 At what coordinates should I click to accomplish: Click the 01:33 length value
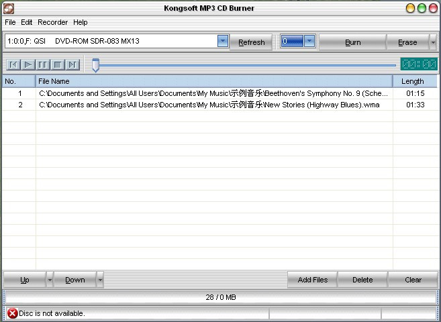(x=415, y=105)
